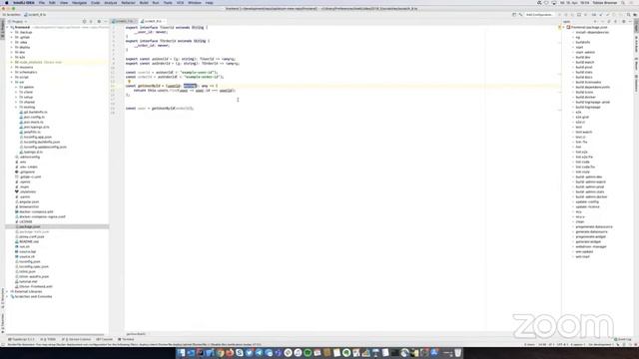
Task: Click collapse all icon in npm panel
Action: (615, 22)
